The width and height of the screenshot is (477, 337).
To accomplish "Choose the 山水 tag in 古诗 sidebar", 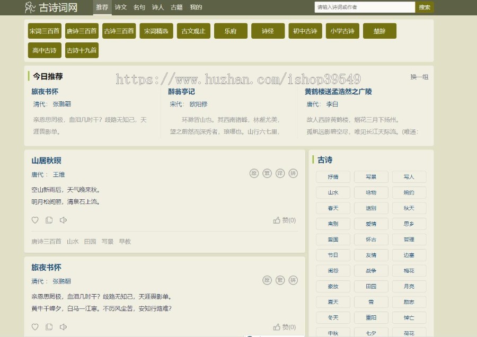I will (x=333, y=193).
